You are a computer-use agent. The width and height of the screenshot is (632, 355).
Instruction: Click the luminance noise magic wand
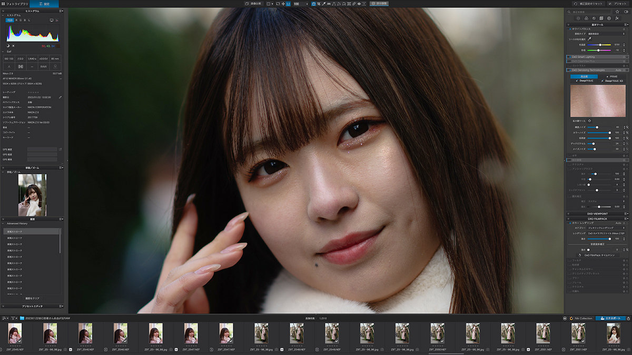626,127
